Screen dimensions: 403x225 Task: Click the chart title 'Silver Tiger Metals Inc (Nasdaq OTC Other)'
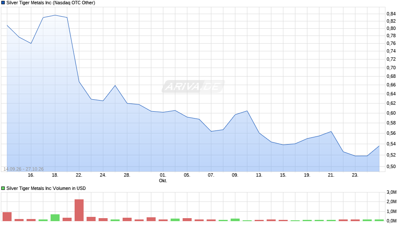[x=51, y=3]
